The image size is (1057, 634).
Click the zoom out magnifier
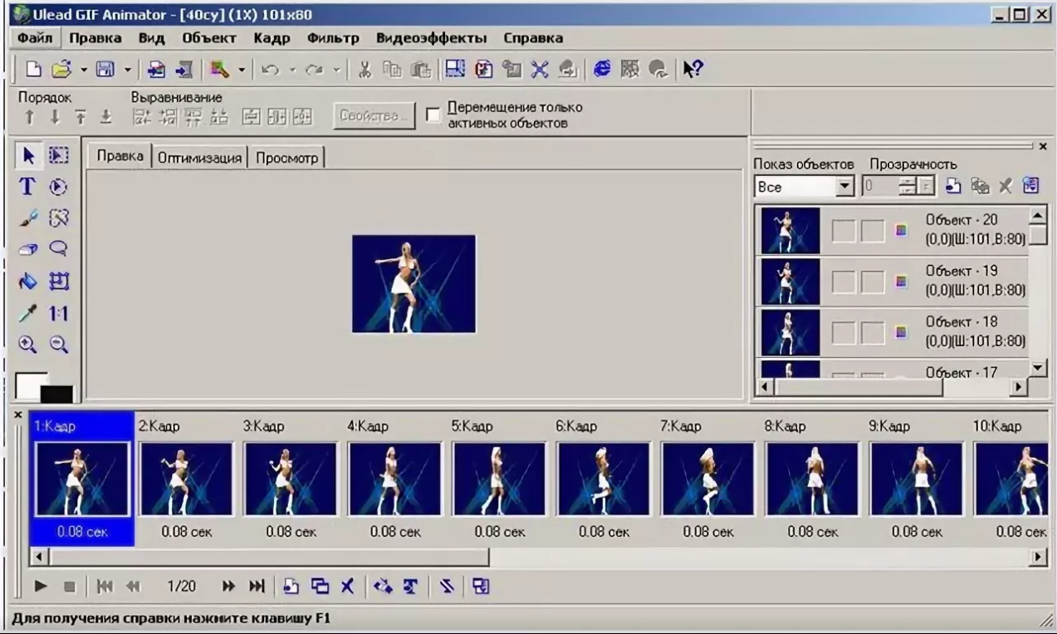pos(57,345)
